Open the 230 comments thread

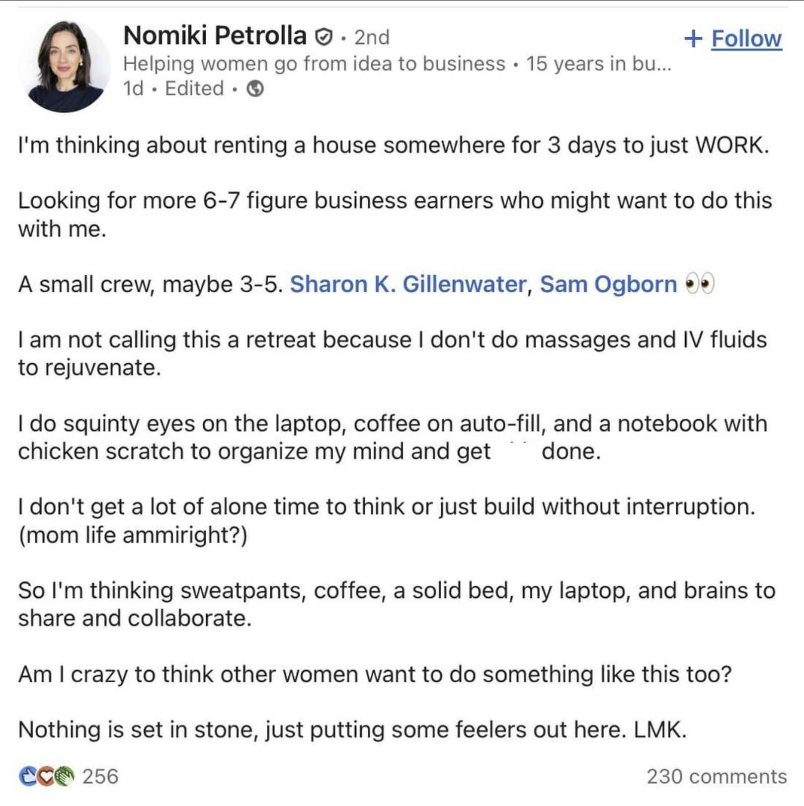coord(717,776)
